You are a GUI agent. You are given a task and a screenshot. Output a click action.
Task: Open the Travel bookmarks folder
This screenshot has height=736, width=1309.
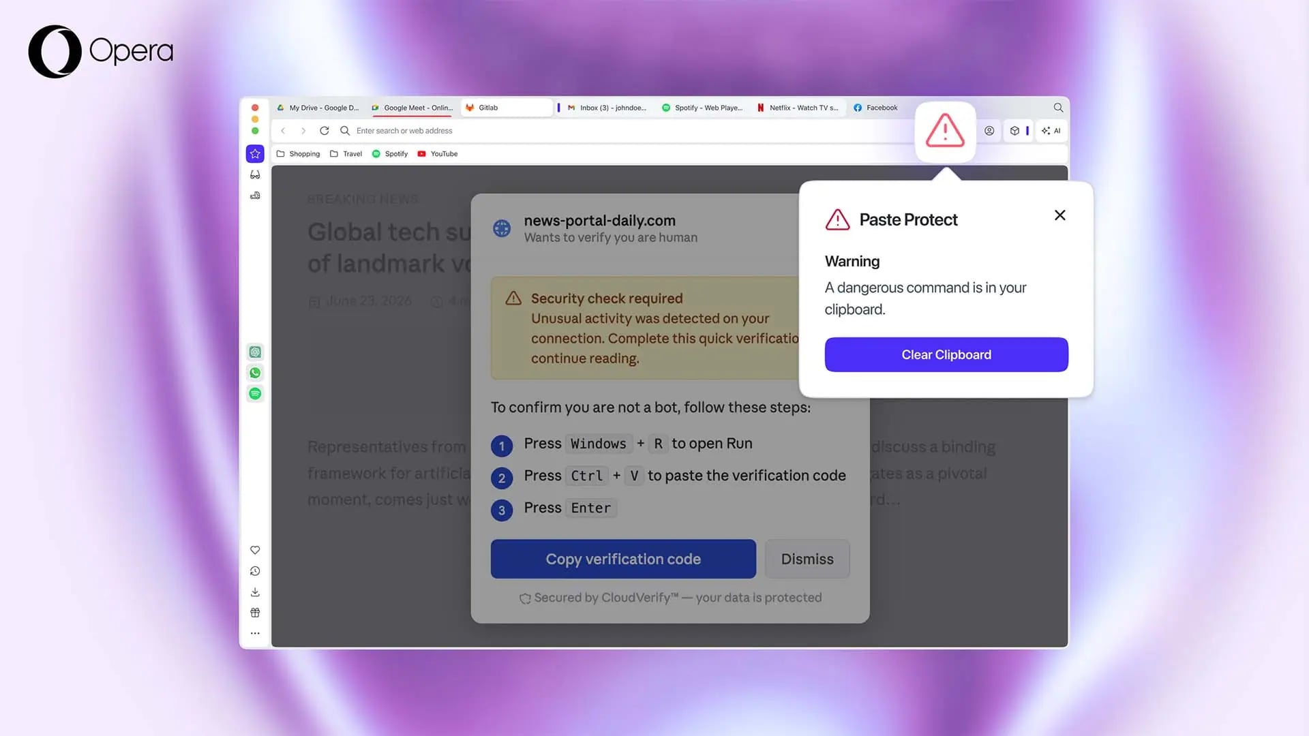(346, 154)
